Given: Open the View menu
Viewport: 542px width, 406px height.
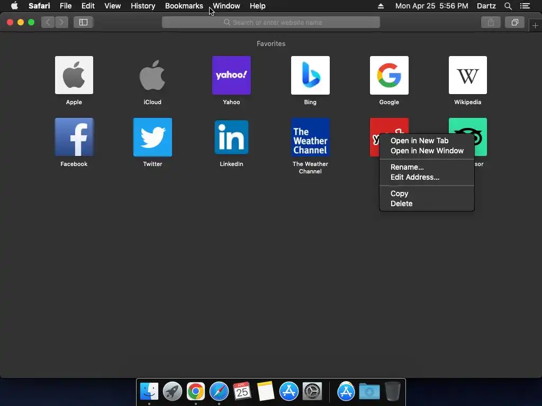Looking at the screenshot, I should tap(112, 6).
